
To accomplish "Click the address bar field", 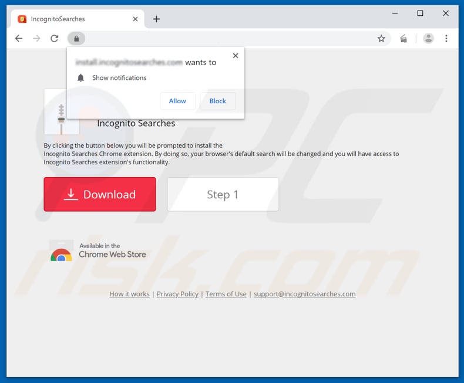I will click(229, 39).
